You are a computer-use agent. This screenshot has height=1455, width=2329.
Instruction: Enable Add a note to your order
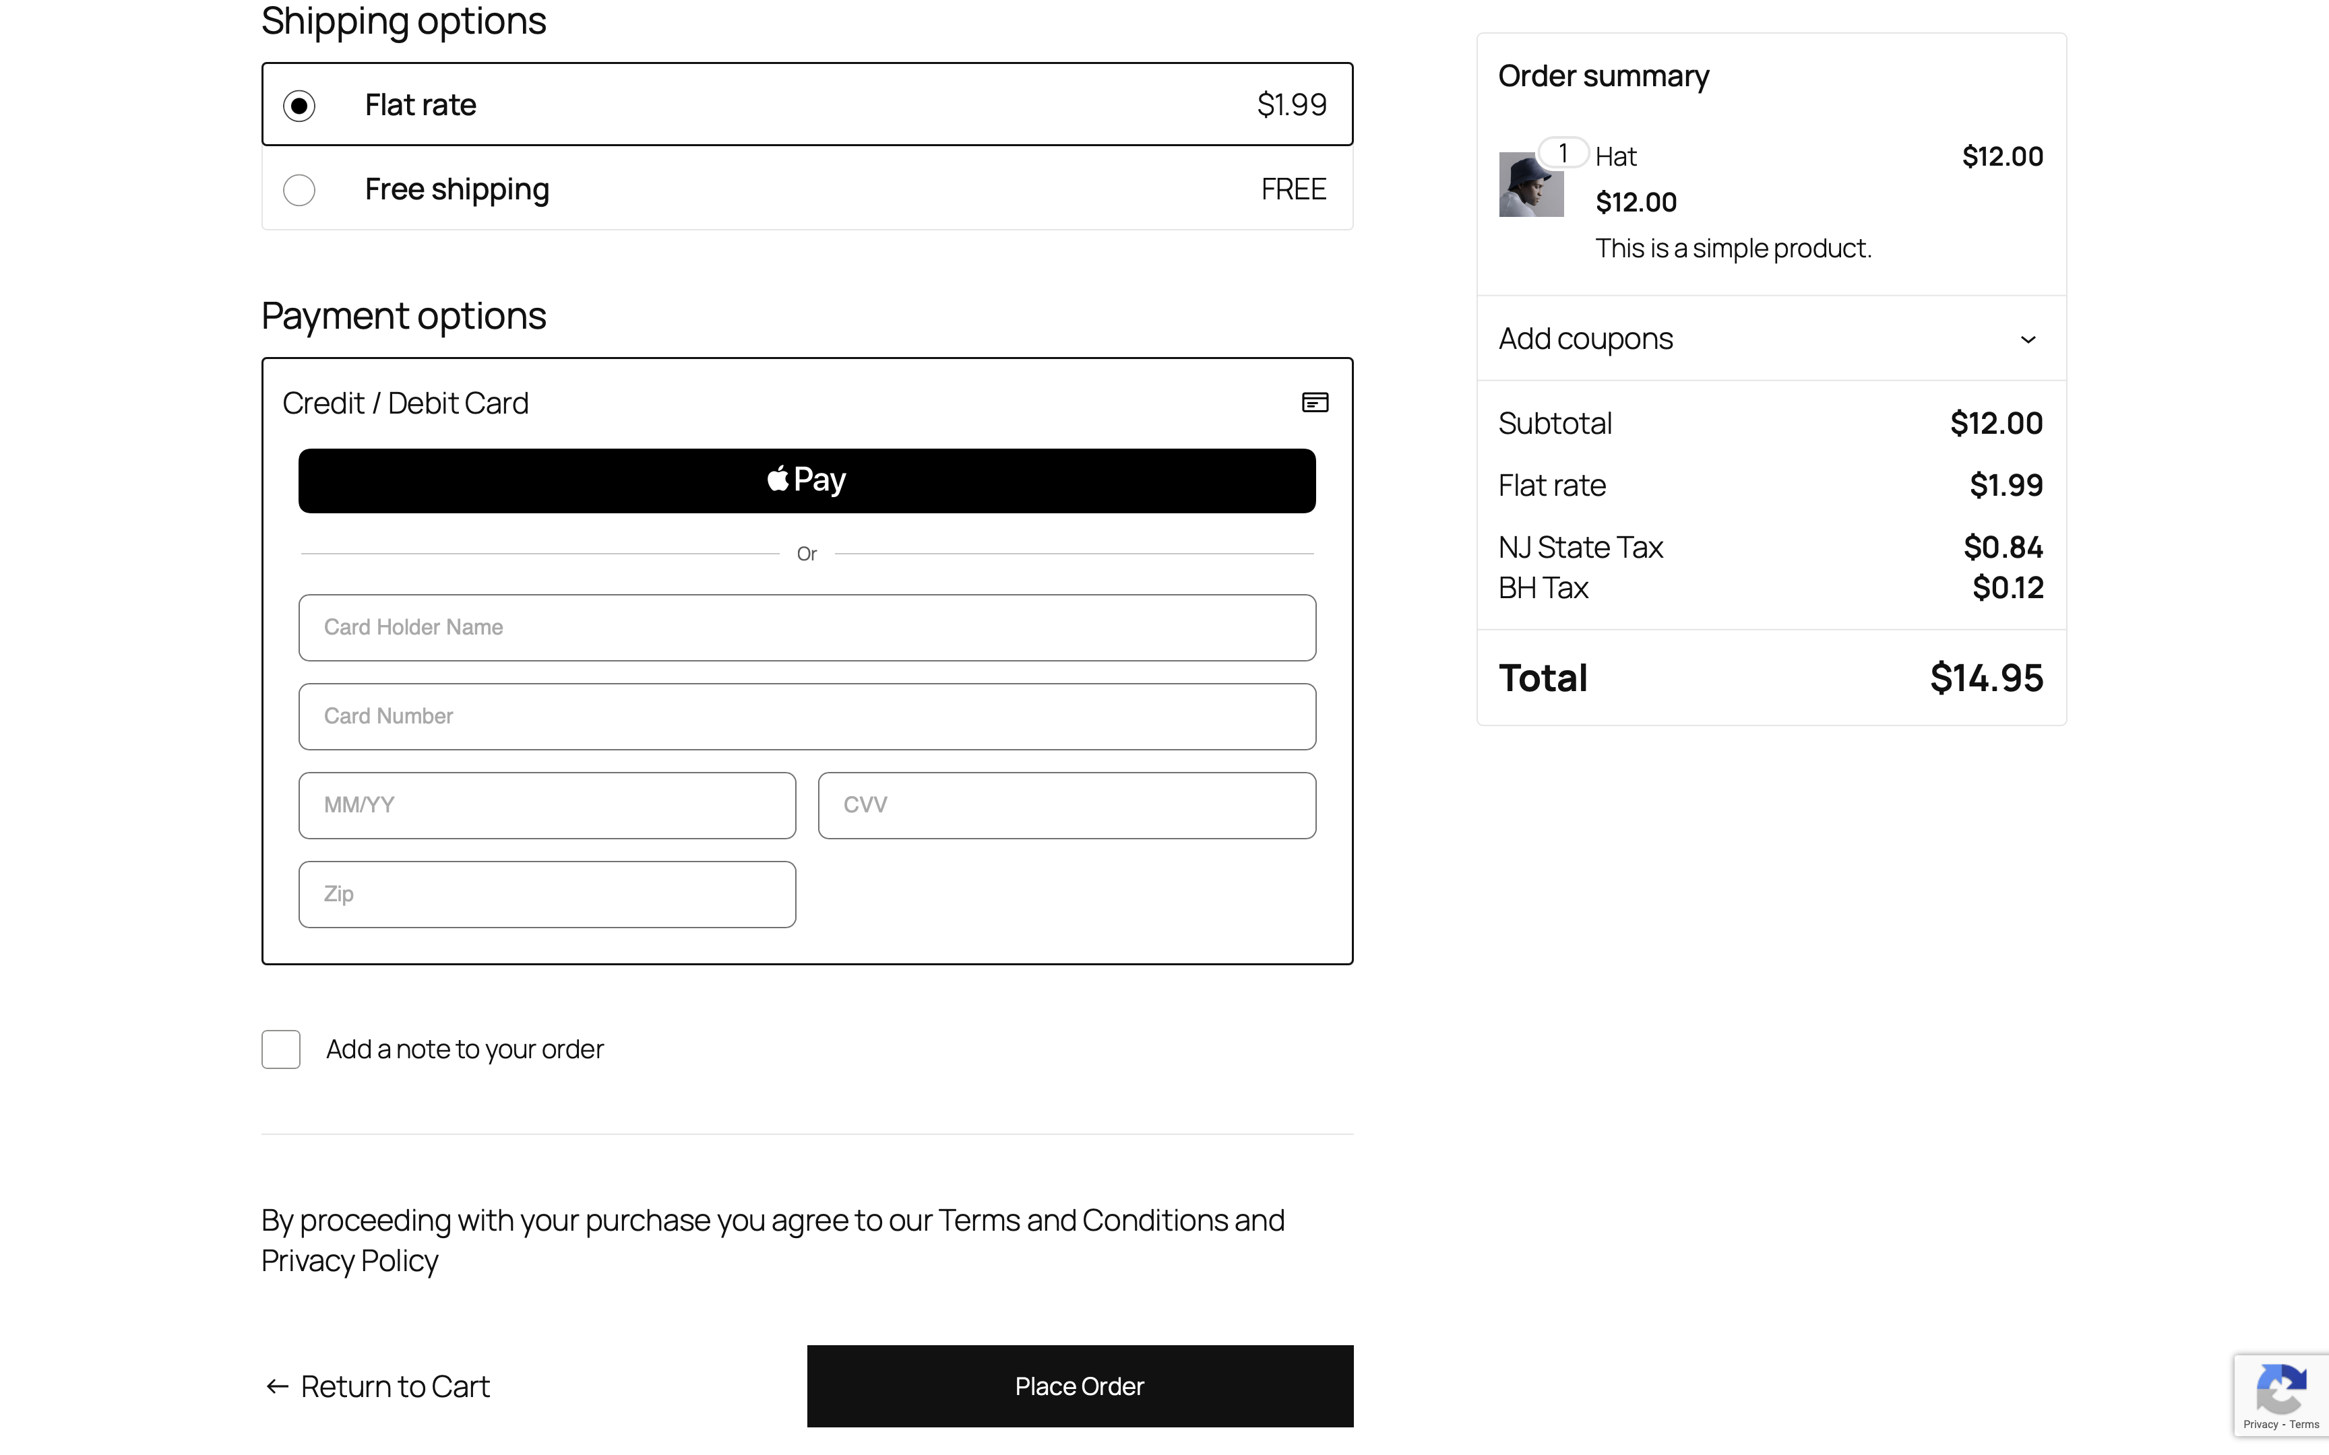pyautogui.click(x=280, y=1049)
